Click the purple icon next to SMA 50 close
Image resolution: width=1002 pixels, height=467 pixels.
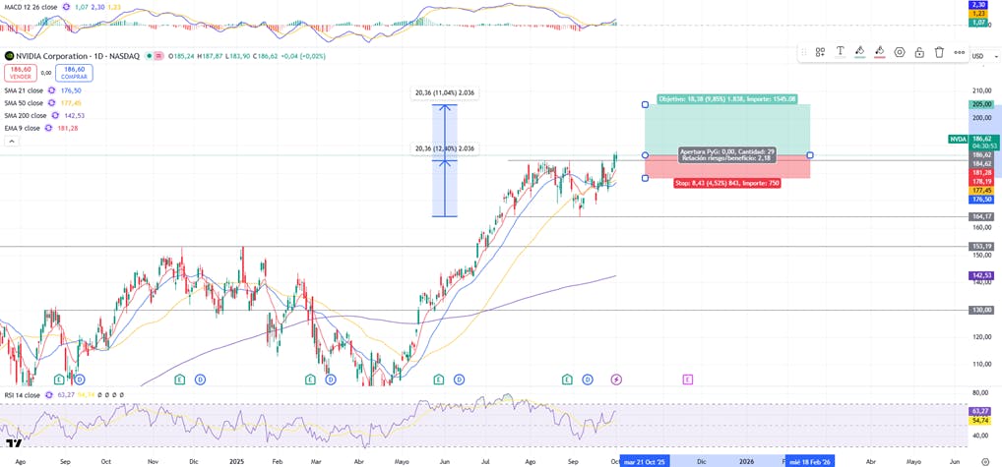pos(51,102)
